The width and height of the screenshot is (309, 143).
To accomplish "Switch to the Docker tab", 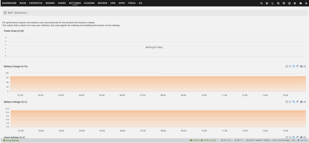I will 103,3.
